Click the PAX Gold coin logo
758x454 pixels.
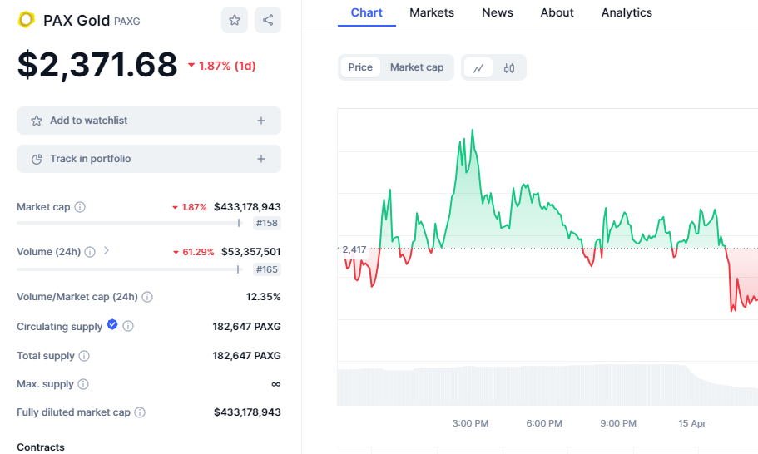point(26,20)
